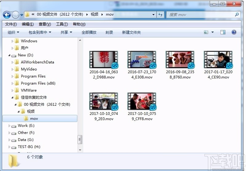Select the VMWare folder

coord(29,90)
